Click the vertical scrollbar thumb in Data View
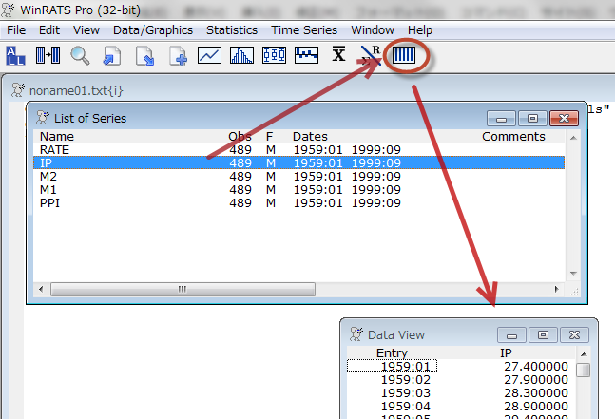 [584, 370]
